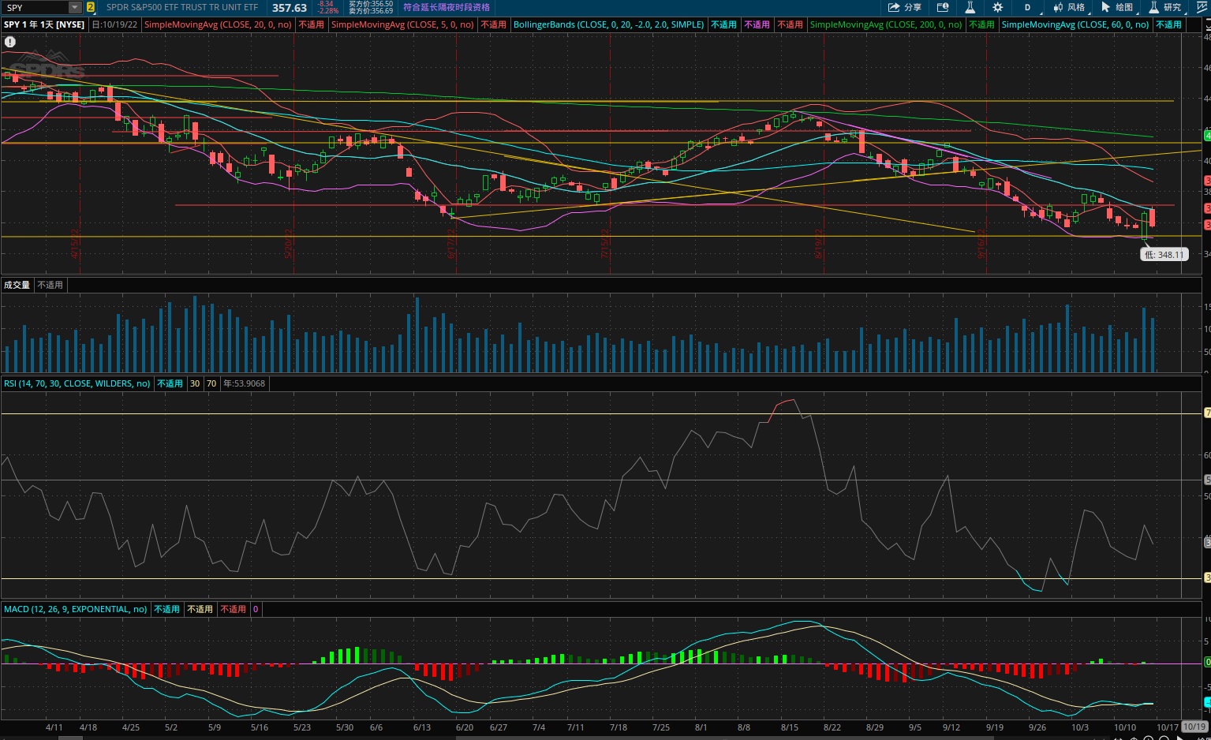Open the 风格 style menu
The height and width of the screenshot is (740, 1211).
click(x=1069, y=7)
